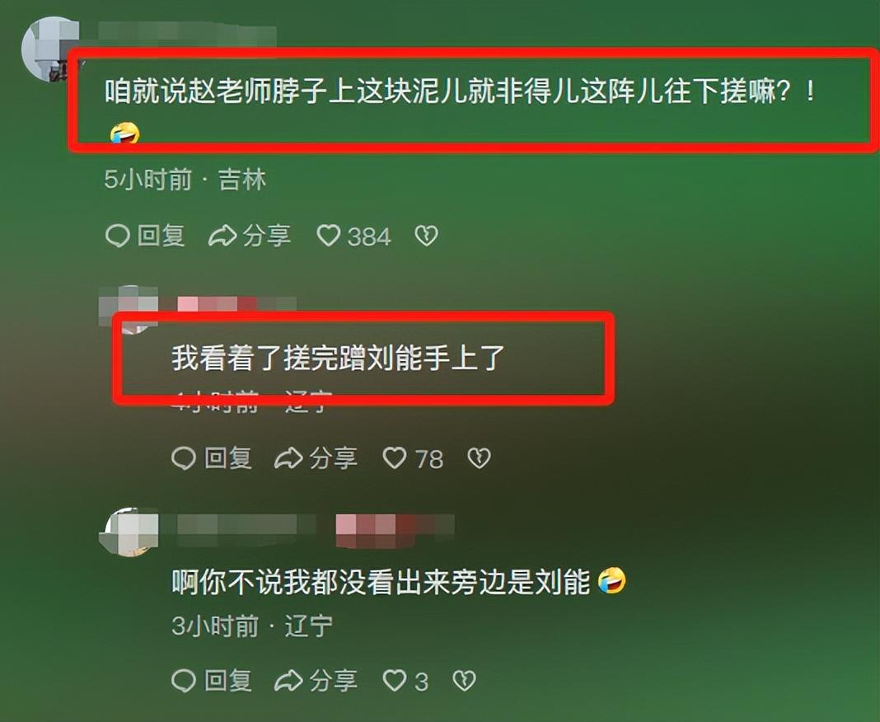Open the top commenter's avatar
This screenshot has height=722, width=880.
pyautogui.click(x=49, y=49)
